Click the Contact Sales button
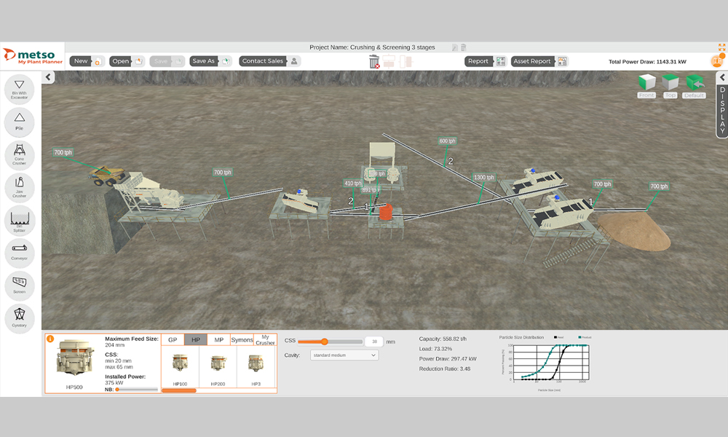 pos(269,61)
